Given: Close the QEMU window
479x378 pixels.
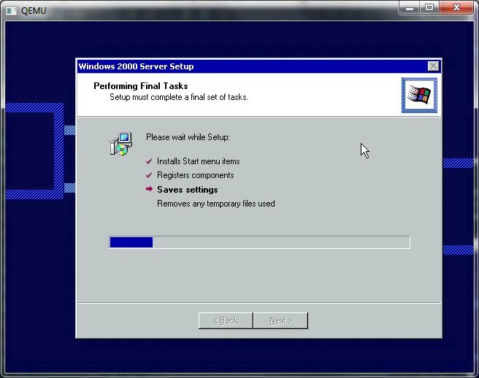Looking at the screenshot, I should click(x=456, y=7).
